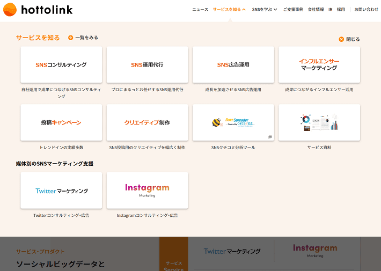Expand the SNSを学ぶ dropdown chevron
Viewport: 381px width, 271px height.
(275, 10)
